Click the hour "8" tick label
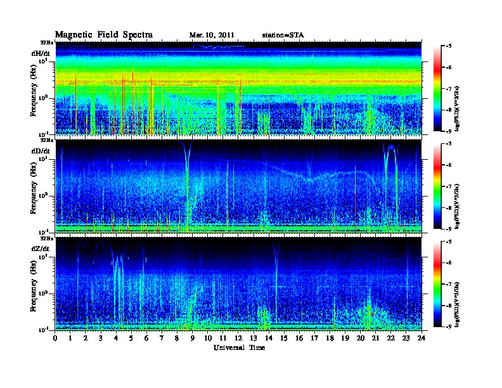Image resolution: width=502 pixels, height=388 pixels. (177, 338)
